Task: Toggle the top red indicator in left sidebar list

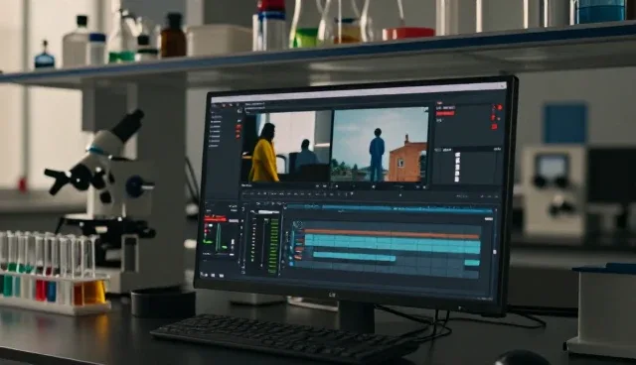Action: (x=238, y=127)
